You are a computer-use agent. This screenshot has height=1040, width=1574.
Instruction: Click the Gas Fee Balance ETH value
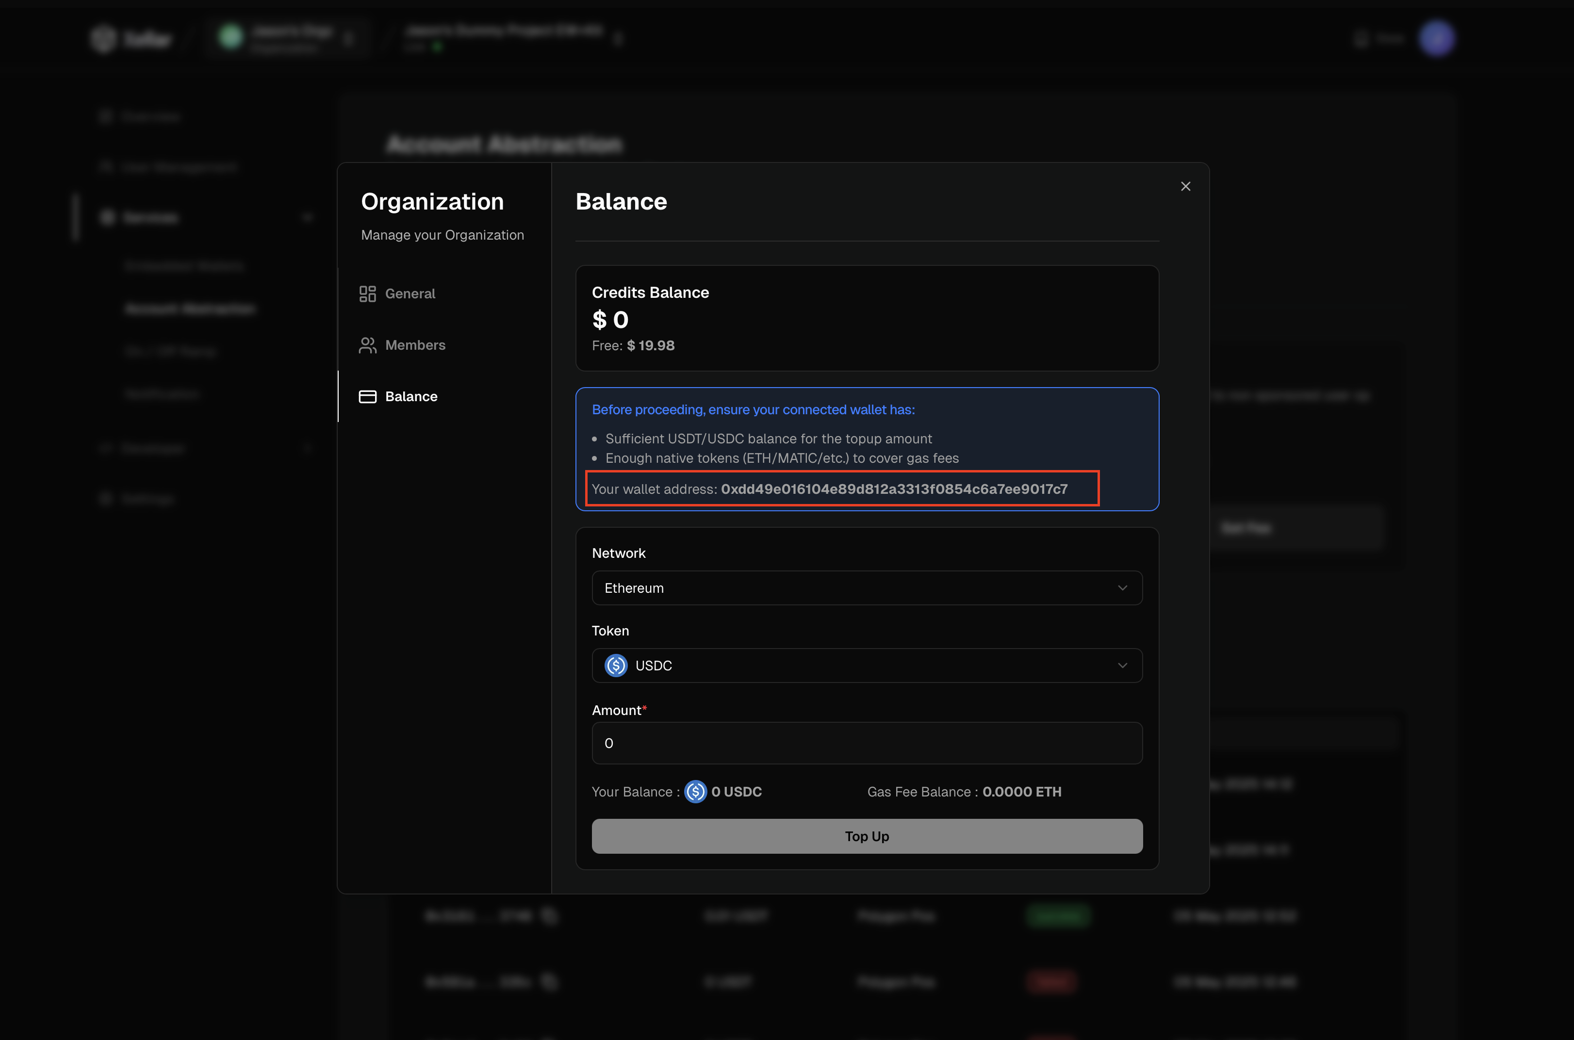coord(1021,791)
